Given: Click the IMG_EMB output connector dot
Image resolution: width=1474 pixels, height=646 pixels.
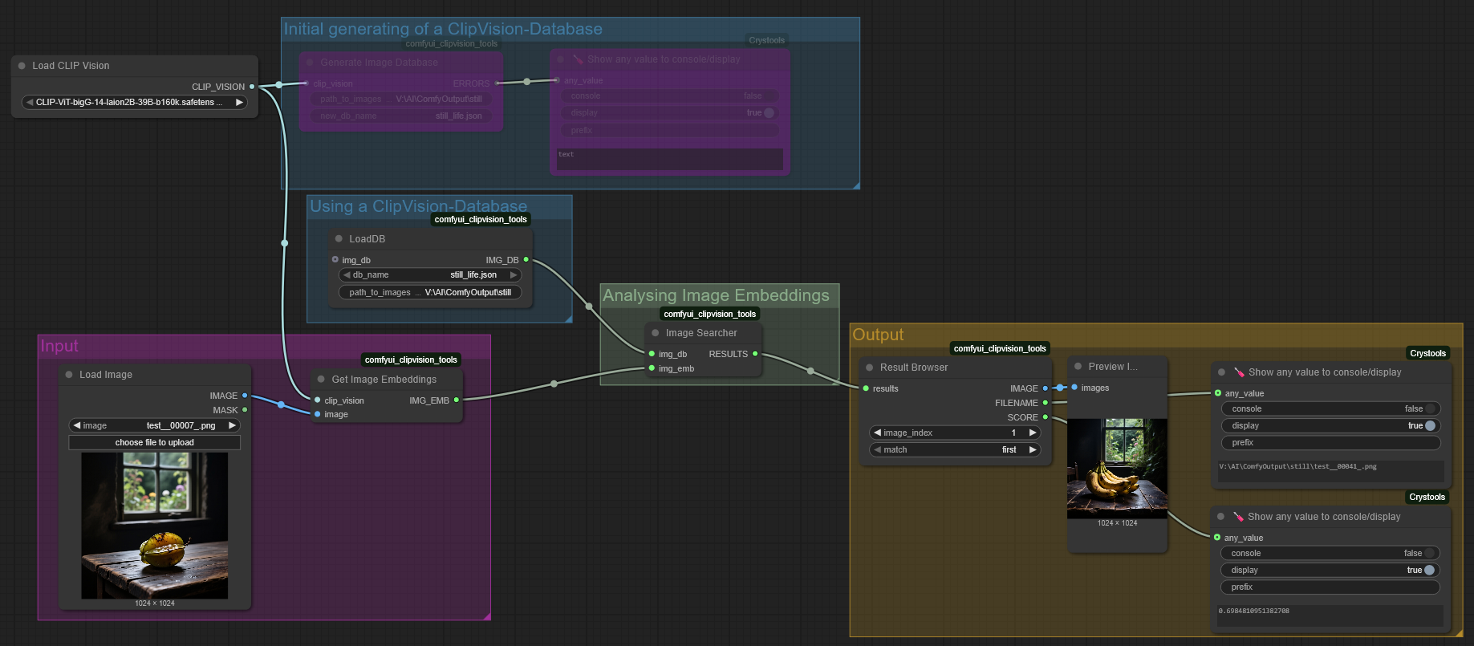Looking at the screenshot, I should [x=457, y=400].
